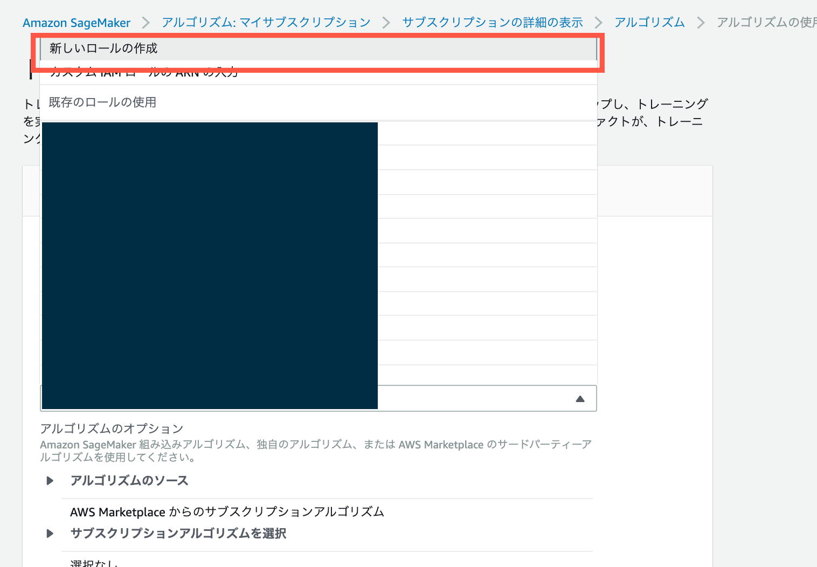Click サブスクリプションアルゴリズムを選択 section title

click(x=178, y=534)
